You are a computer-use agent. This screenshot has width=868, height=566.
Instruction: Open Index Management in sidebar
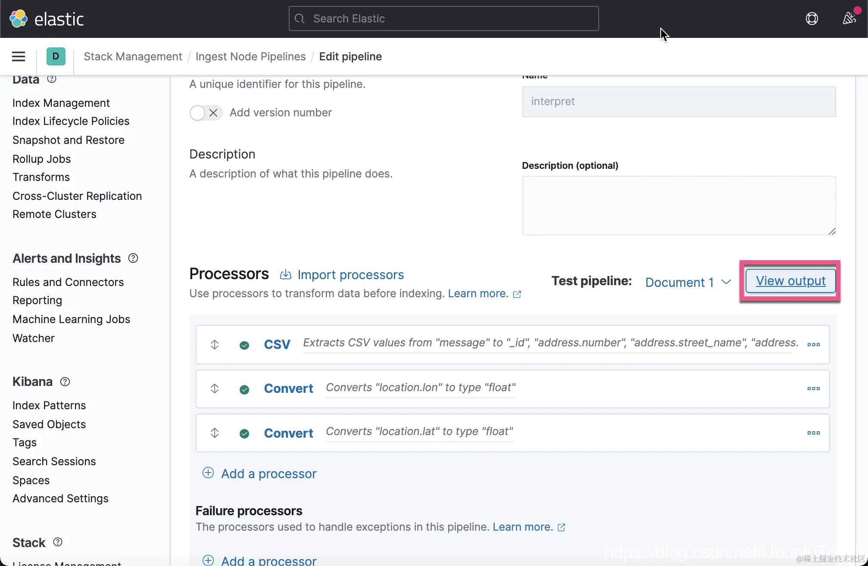[x=61, y=103]
